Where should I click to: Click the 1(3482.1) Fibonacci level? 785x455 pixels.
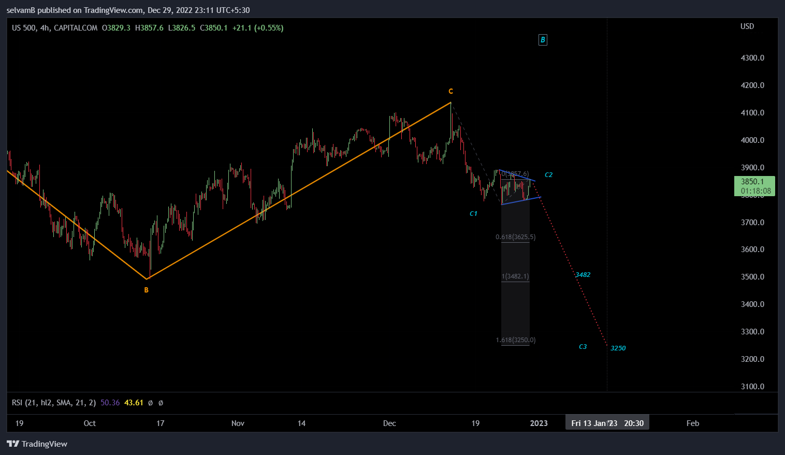pyautogui.click(x=516, y=276)
